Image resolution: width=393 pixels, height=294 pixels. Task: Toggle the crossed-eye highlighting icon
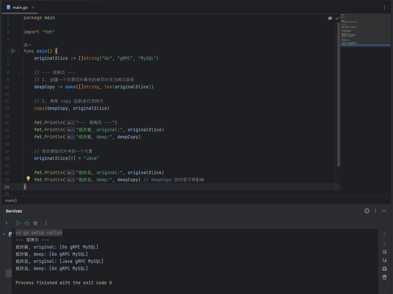330,18
